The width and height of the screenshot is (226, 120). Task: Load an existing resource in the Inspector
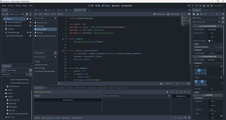click(198, 14)
